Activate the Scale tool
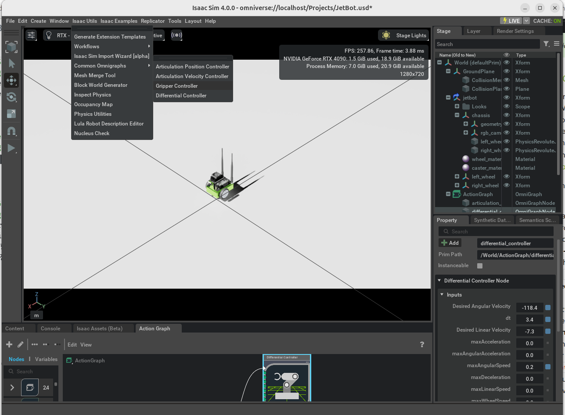Screen dimensions: 565x415 (x=11, y=114)
